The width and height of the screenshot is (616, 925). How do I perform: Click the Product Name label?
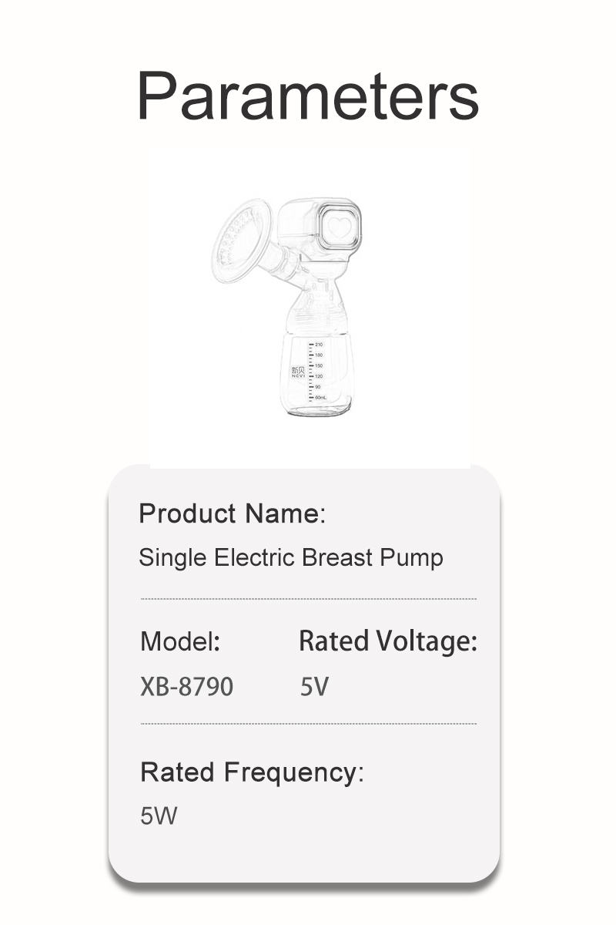tap(232, 513)
